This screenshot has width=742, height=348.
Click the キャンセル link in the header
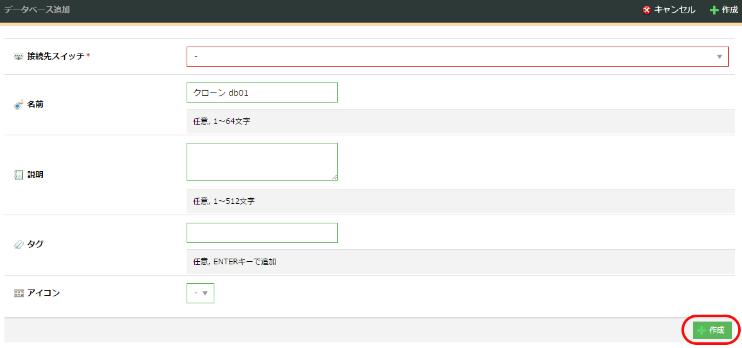tap(675, 10)
